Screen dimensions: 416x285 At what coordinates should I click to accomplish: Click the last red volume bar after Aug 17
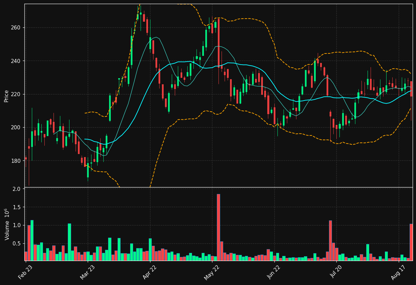pos(411,242)
